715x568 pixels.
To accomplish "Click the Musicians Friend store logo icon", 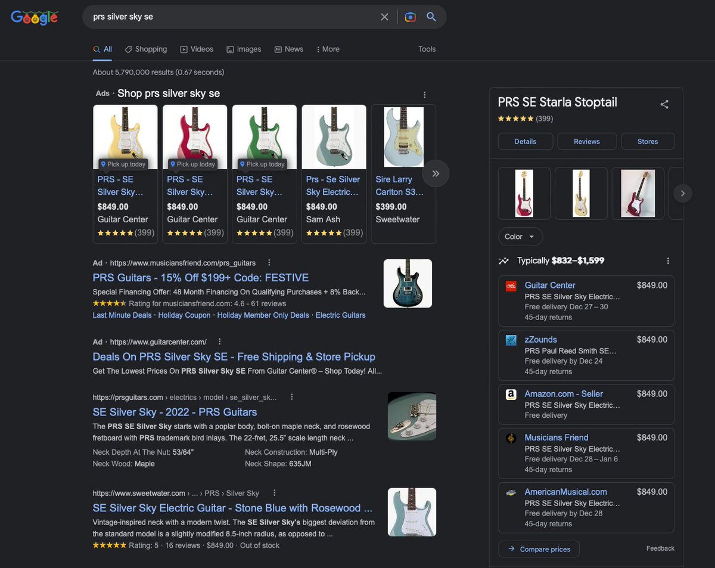I will [511, 438].
